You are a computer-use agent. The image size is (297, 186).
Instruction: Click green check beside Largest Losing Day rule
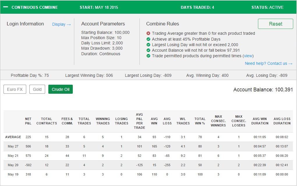(x=148, y=45)
